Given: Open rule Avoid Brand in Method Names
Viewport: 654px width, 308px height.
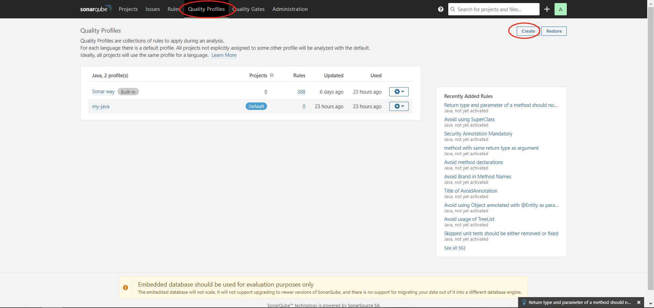Looking at the screenshot, I should point(478,177).
